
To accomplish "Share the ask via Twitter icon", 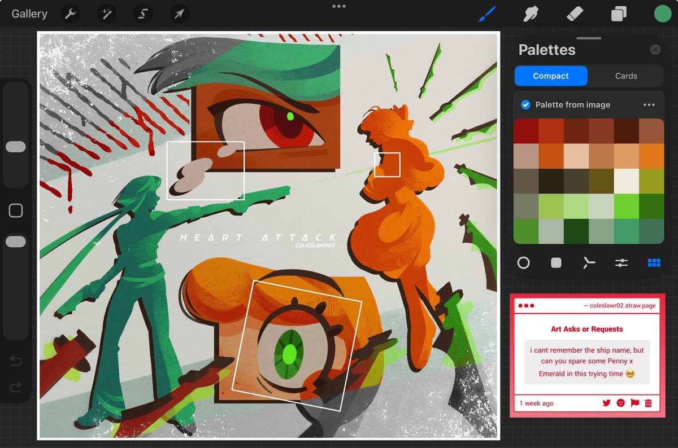I will [607, 403].
